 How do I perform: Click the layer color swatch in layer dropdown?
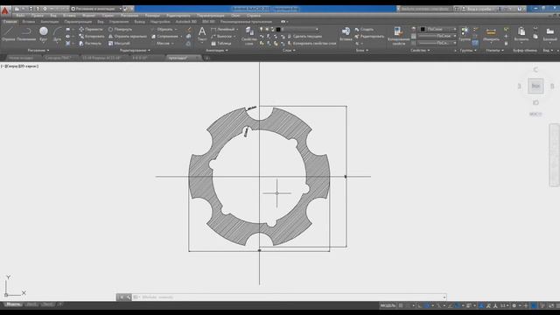278,29
